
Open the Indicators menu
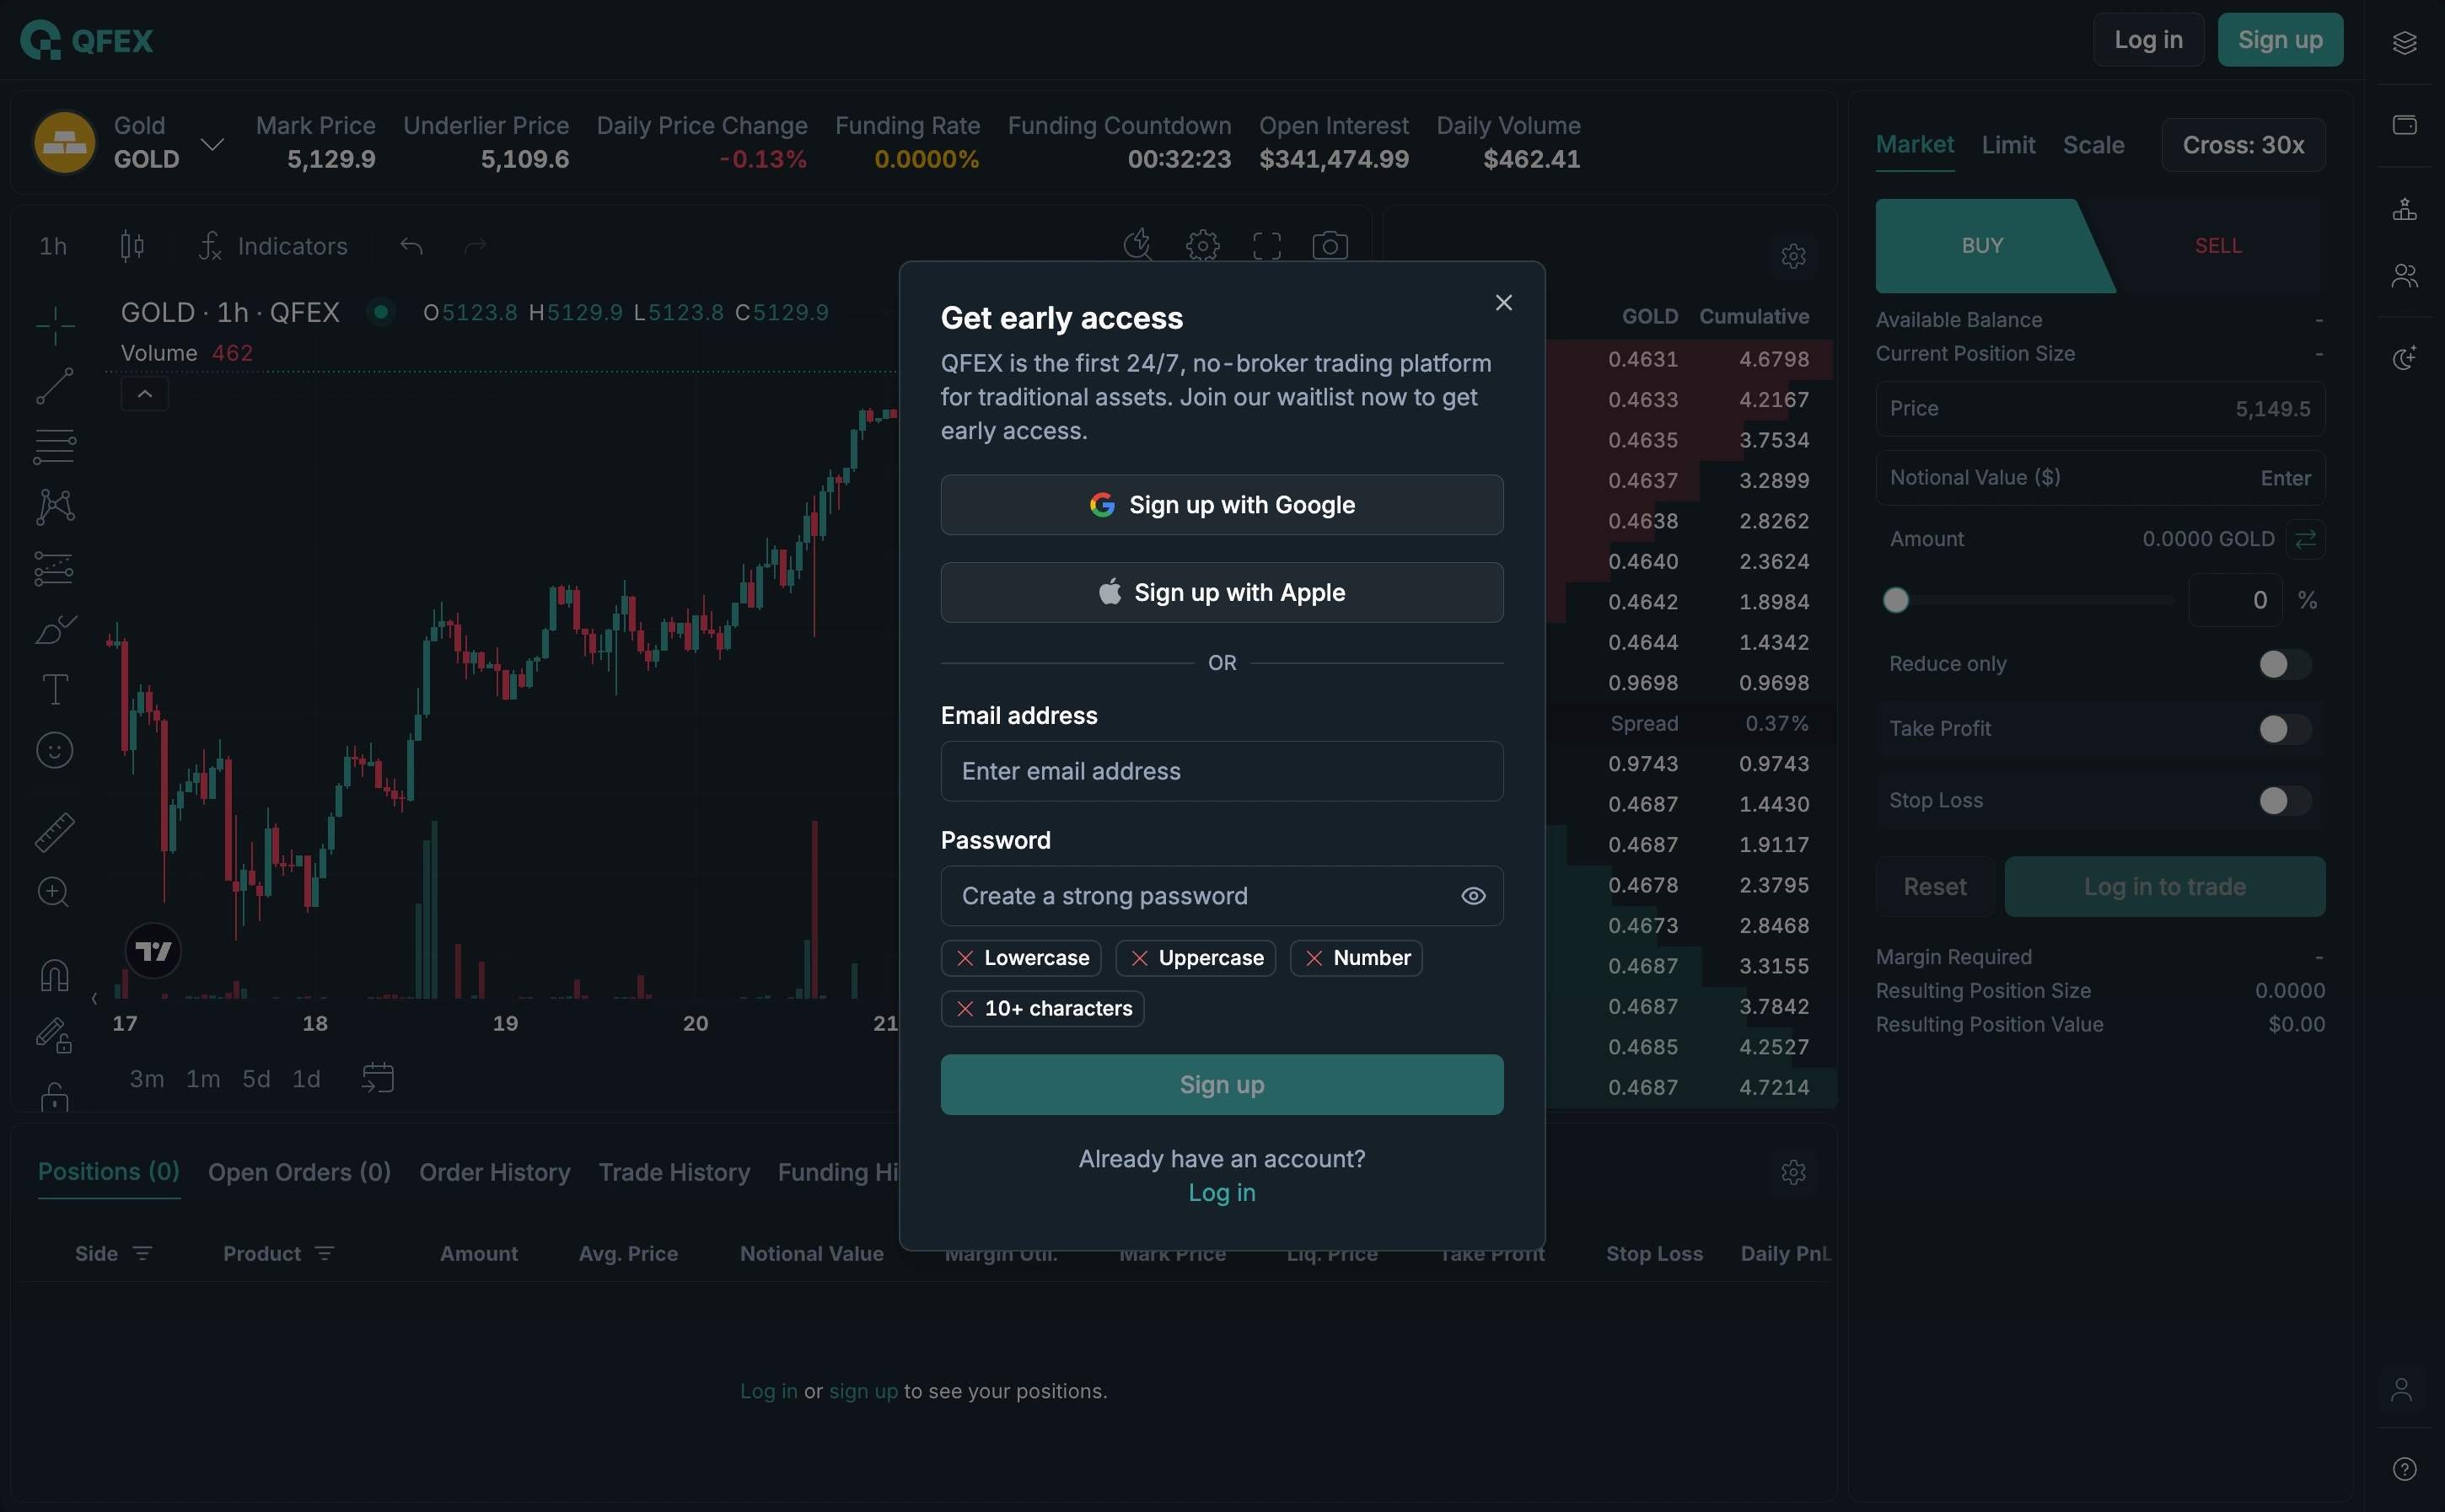coord(273,246)
